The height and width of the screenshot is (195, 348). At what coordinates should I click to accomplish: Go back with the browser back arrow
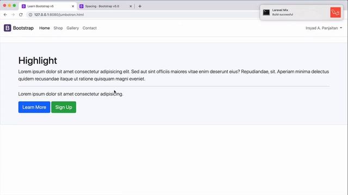[x=5, y=15]
